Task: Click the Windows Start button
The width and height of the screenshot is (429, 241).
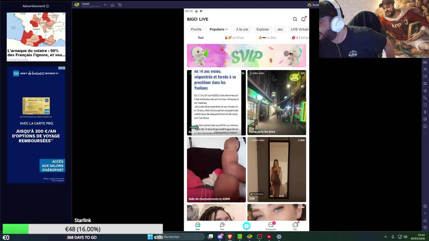Action: [150, 237]
